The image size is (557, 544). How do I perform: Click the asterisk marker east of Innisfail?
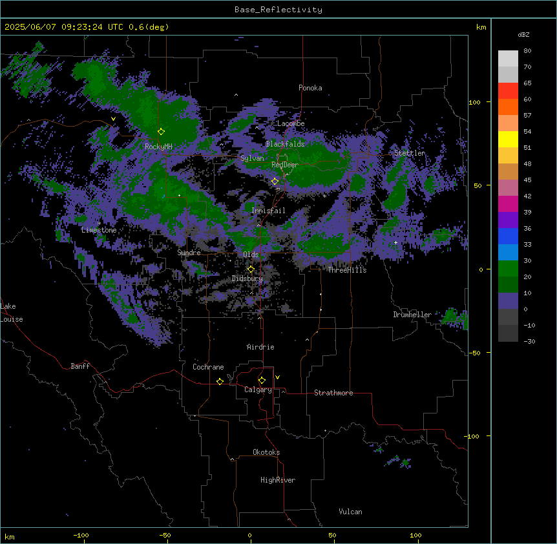[x=324, y=196]
